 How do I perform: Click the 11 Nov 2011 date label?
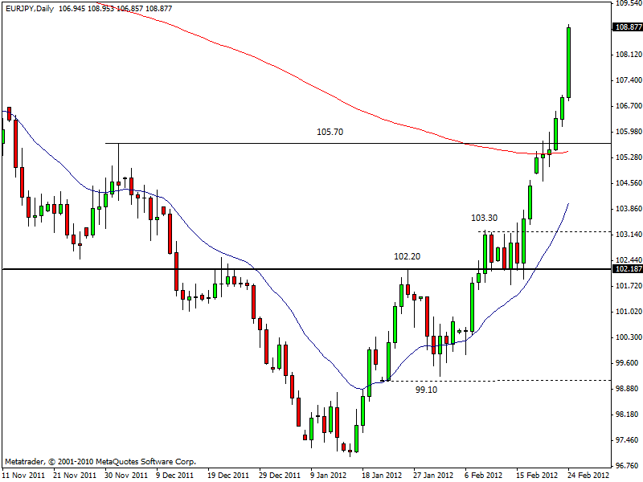point(23,475)
